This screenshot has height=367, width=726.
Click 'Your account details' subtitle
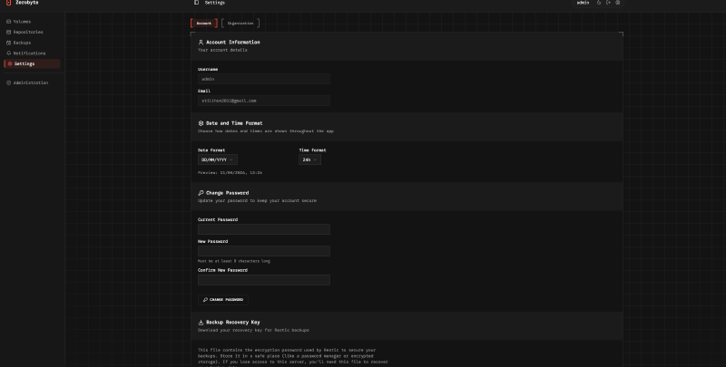[222, 50]
